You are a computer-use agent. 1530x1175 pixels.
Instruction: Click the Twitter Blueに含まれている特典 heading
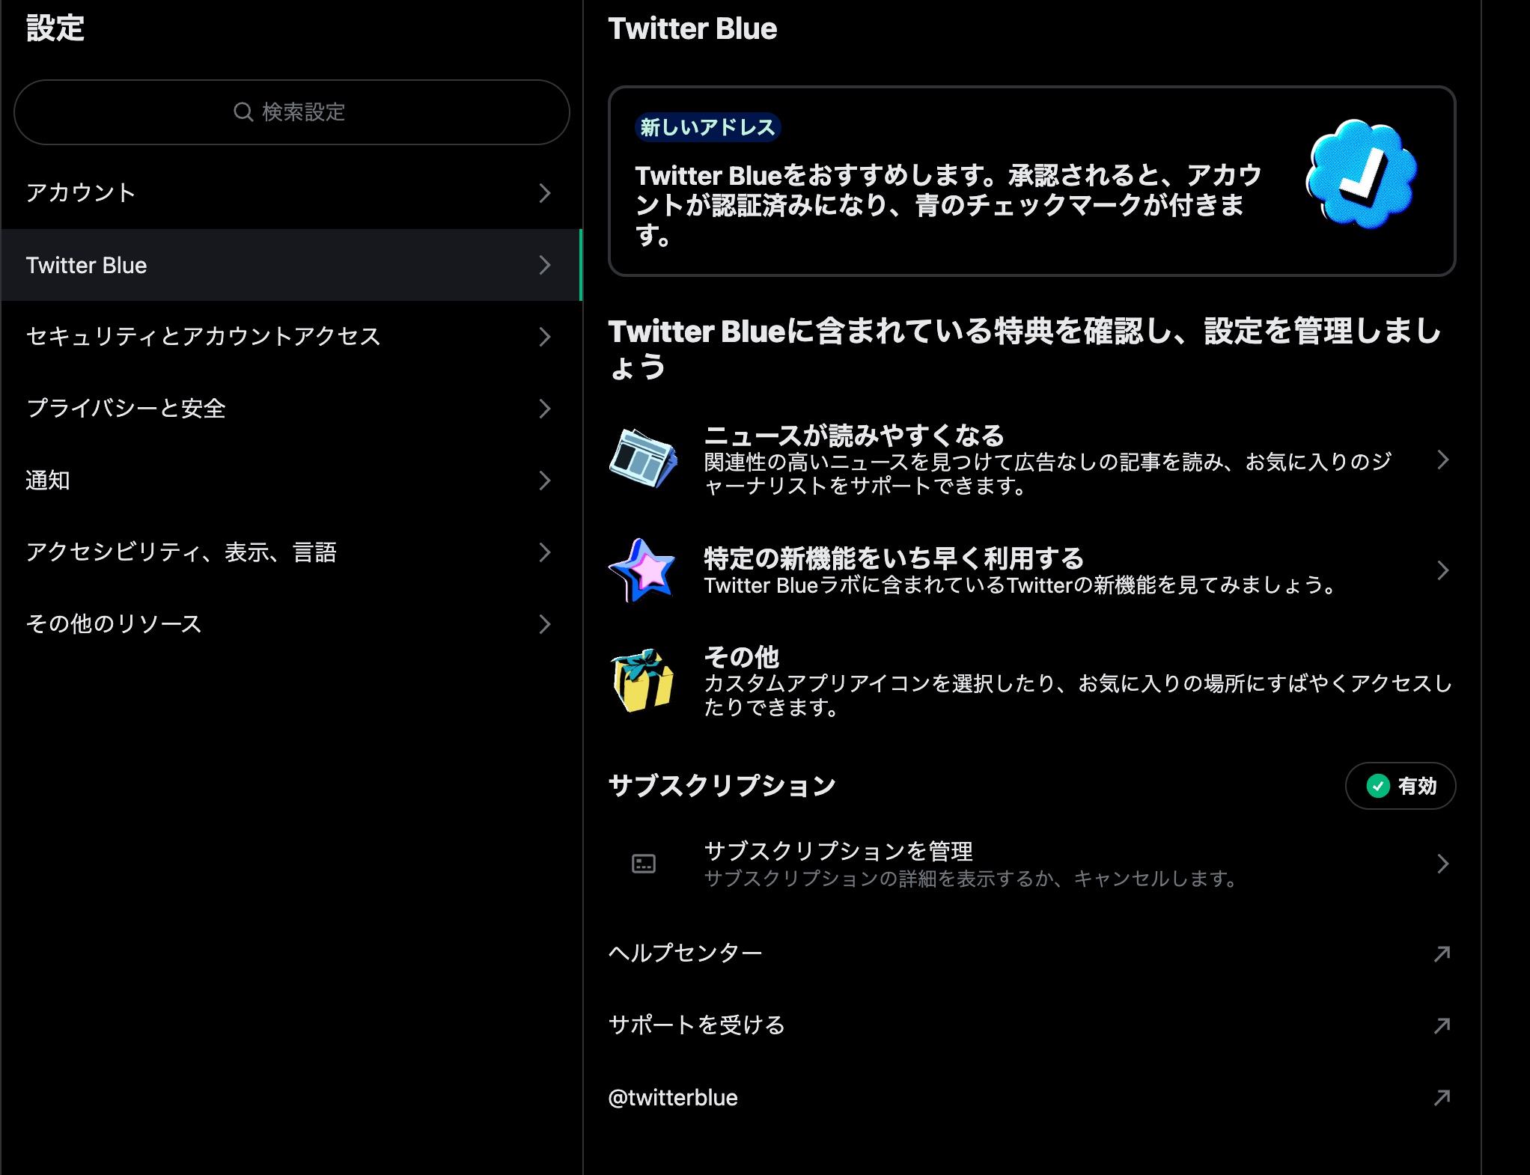[x=1025, y=349]
